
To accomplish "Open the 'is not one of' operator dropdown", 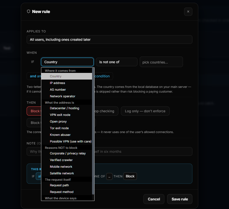I will point(116,62).
